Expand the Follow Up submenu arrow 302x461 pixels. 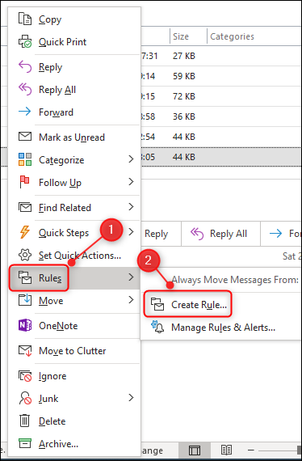coord(131,182)
